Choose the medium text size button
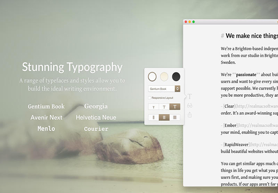Screen dimensions: 278x193 (164, 107)
